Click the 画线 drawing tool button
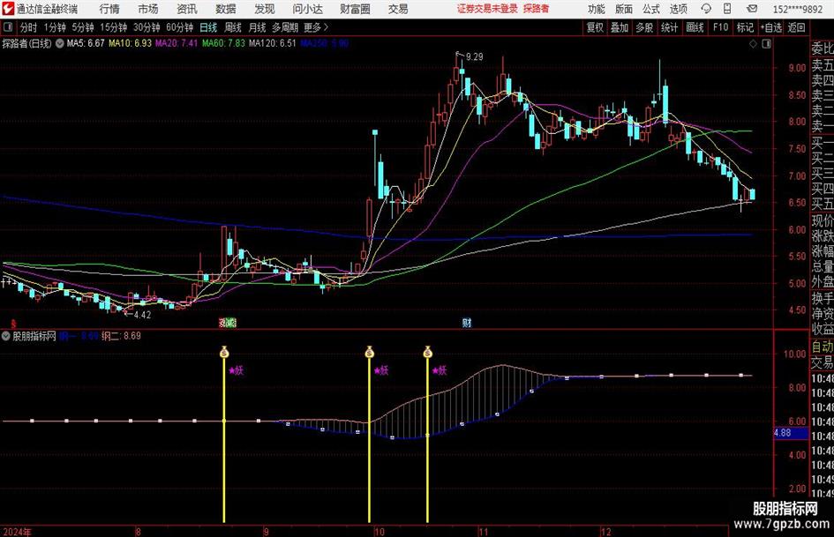The width and height of the screenshot is (834, 537). point(695,27)
